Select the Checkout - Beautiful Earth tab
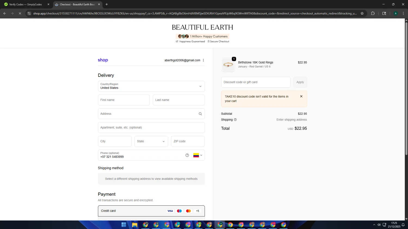 [77, 4]
